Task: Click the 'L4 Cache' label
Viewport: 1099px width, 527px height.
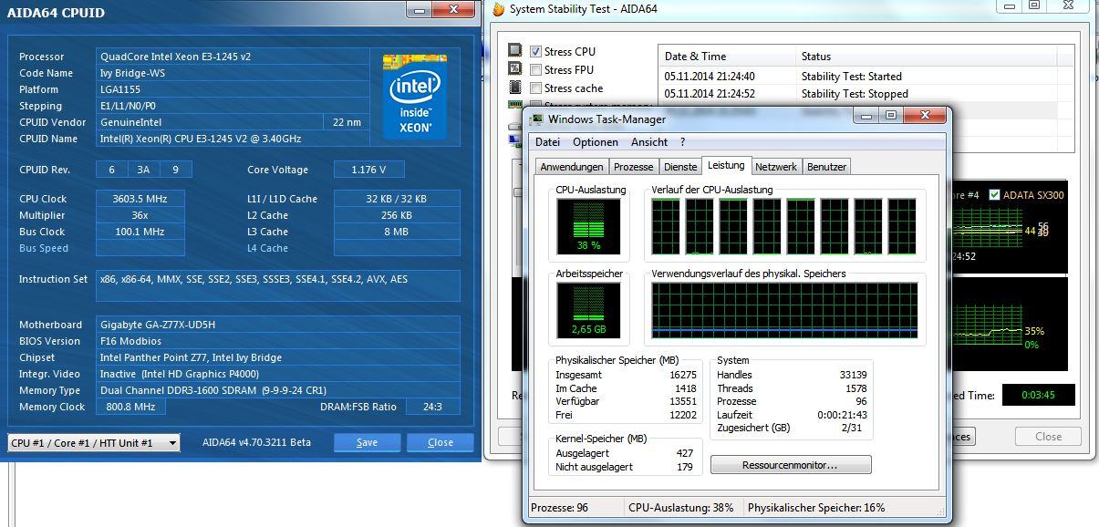Action: click(267, 248)
